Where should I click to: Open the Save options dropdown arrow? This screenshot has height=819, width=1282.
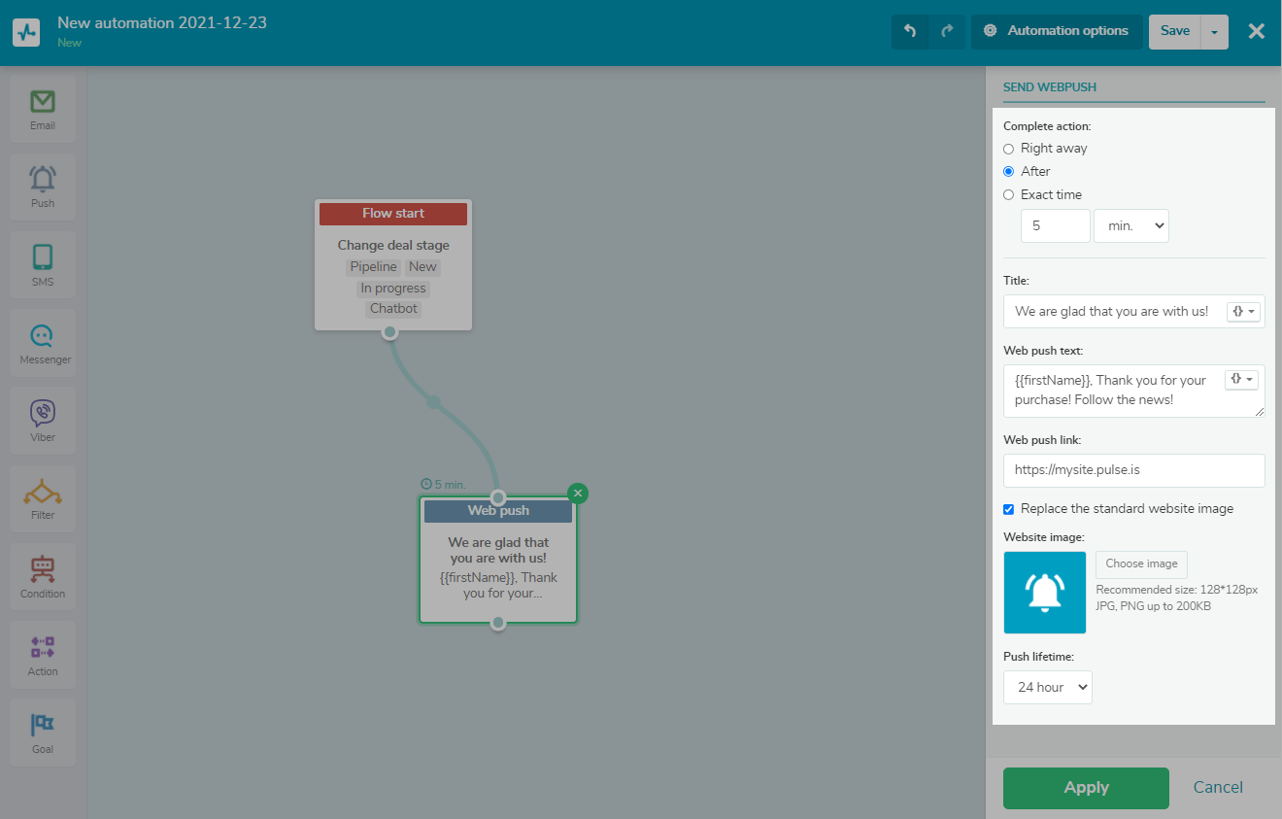[1215, 31]
